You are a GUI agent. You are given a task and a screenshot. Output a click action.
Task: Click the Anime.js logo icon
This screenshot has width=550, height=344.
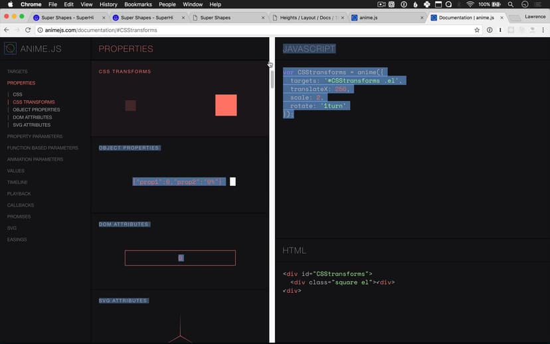[x=10, y=48]
